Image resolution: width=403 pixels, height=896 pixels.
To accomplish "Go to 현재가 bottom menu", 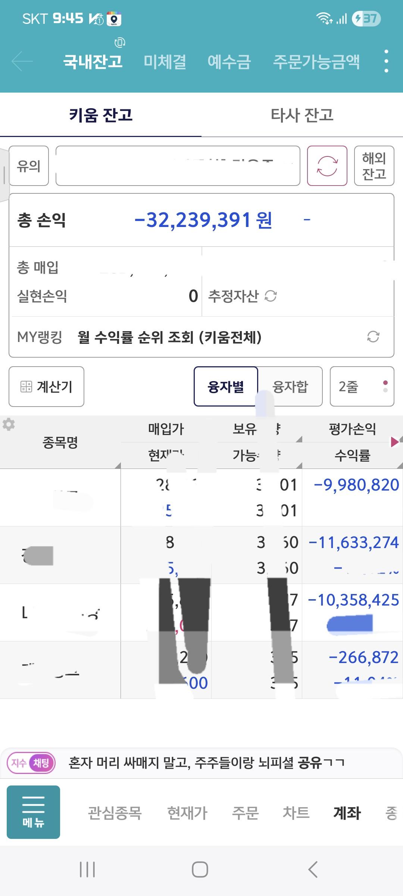I will click(187, 813).
